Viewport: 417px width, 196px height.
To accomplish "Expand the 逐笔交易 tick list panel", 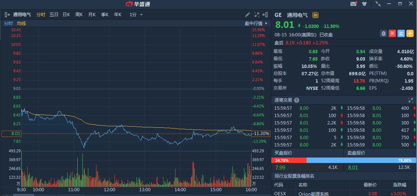I will 410,100.
